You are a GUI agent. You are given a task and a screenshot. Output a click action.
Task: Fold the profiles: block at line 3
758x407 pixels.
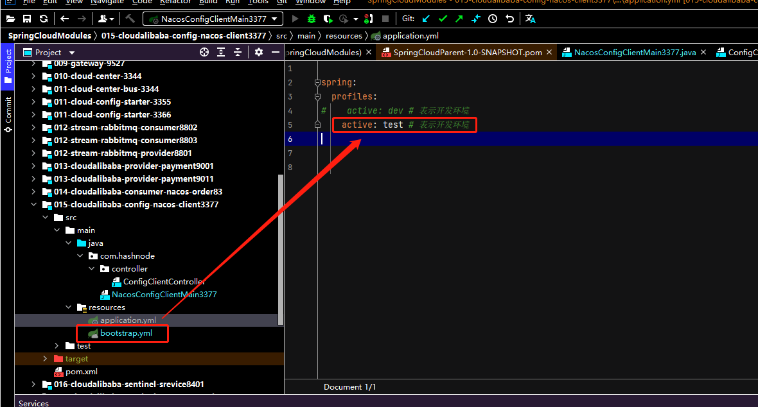click(317, 97)
